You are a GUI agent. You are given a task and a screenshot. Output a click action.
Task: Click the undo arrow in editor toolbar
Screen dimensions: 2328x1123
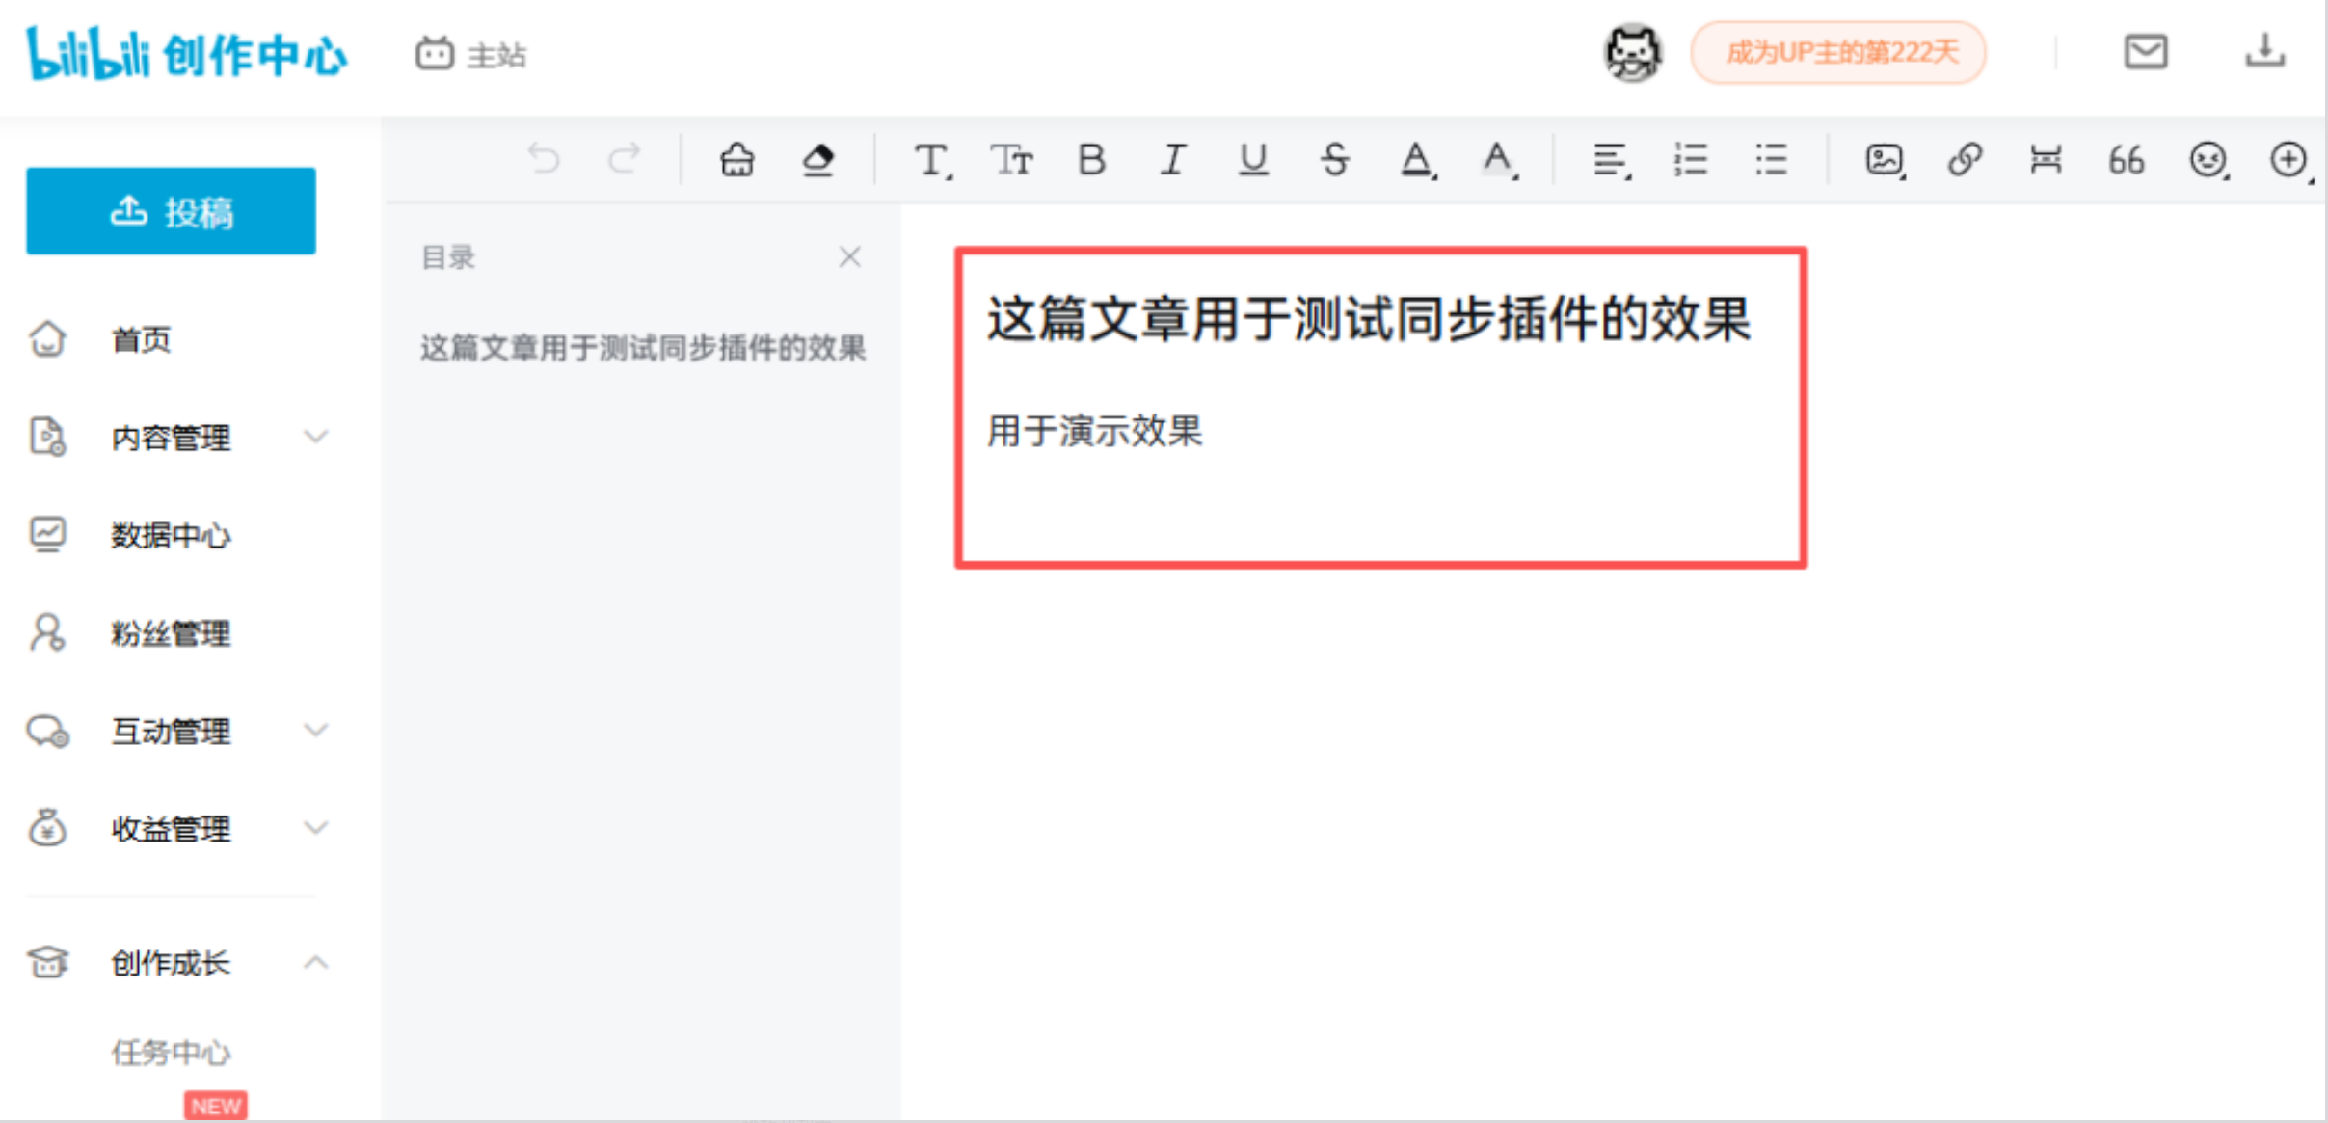(x=545, y=158)
